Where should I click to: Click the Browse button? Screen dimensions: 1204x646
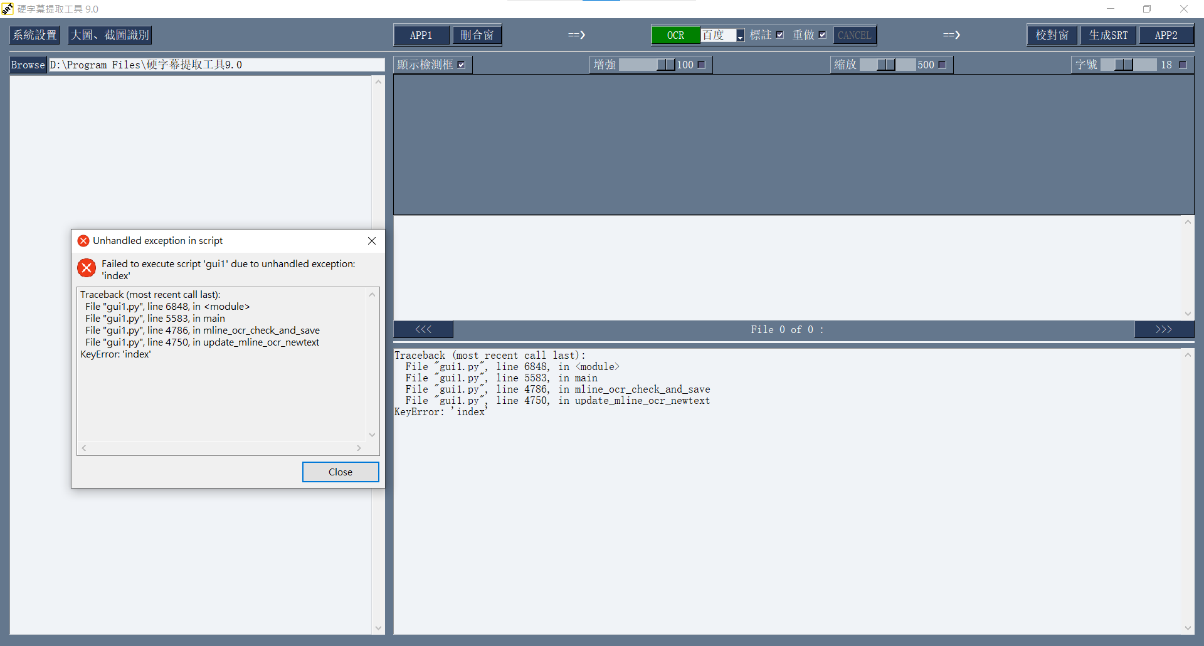(28, 65)
